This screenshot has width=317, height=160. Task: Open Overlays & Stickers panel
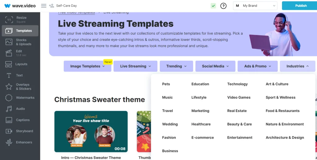click(x=20, y=87)
